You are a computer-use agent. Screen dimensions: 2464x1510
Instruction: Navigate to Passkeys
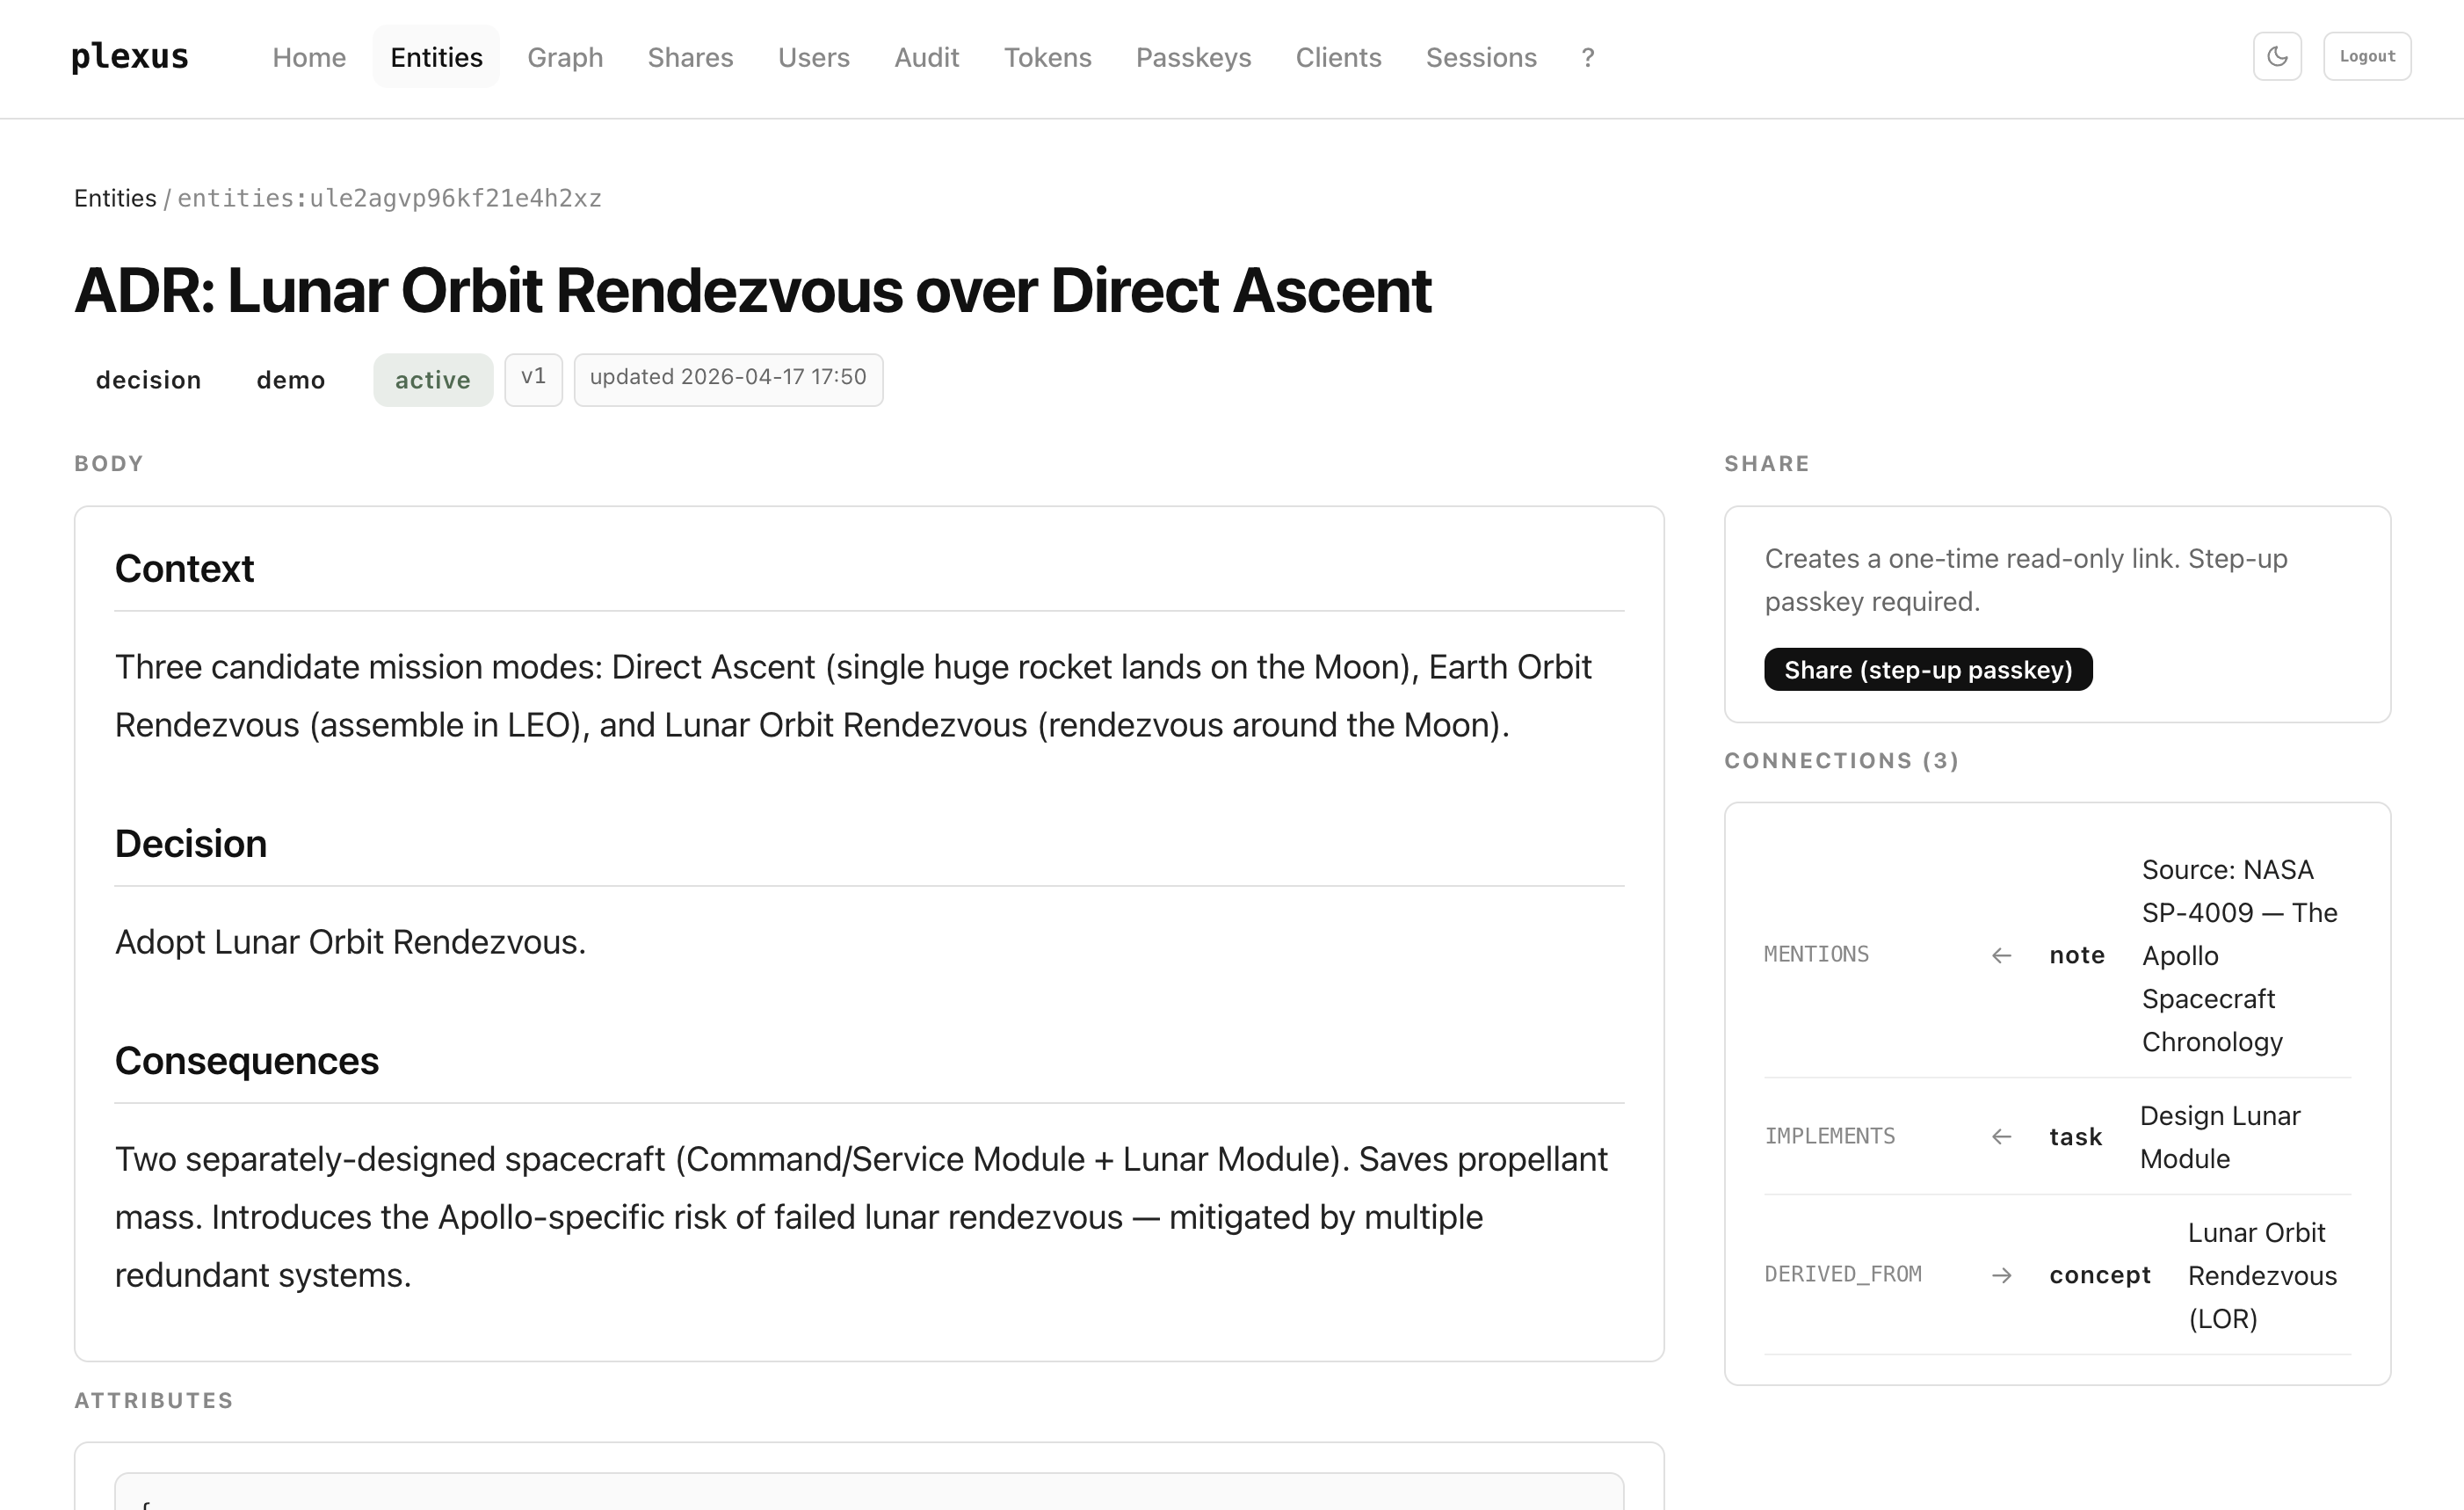tap(1193, 58)
